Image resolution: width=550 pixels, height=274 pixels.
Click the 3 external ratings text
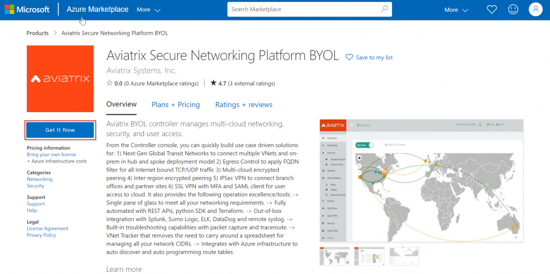coord(251,84)
